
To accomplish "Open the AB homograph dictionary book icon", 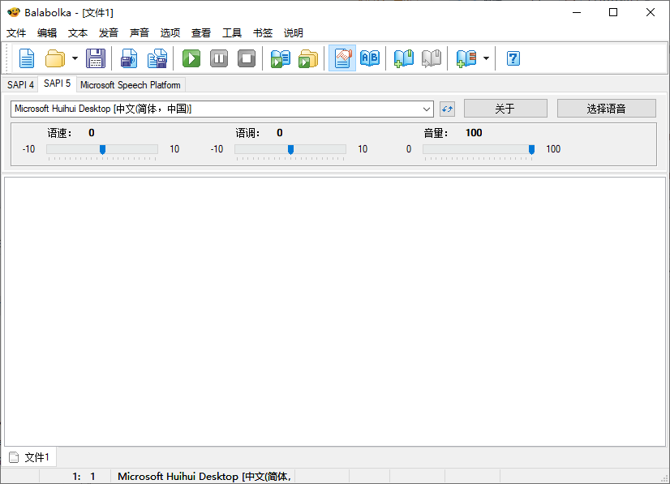I will [370, 58].
